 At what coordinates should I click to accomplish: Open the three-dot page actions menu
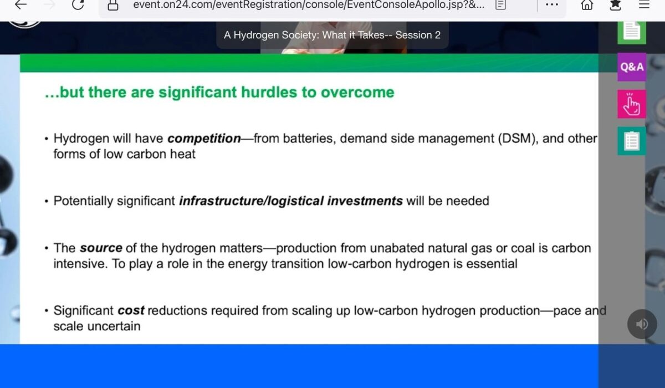click(551, 5)
